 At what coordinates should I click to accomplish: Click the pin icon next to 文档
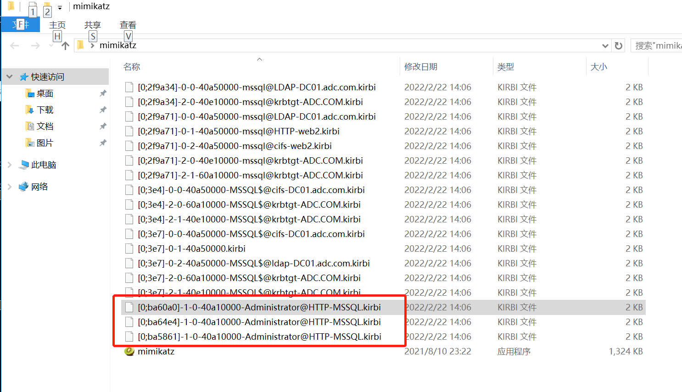[103, 126]
